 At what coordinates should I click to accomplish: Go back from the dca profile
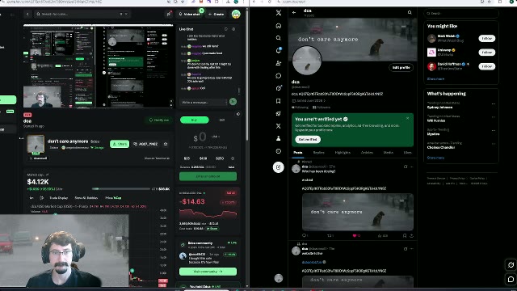(x=294, y=13)
